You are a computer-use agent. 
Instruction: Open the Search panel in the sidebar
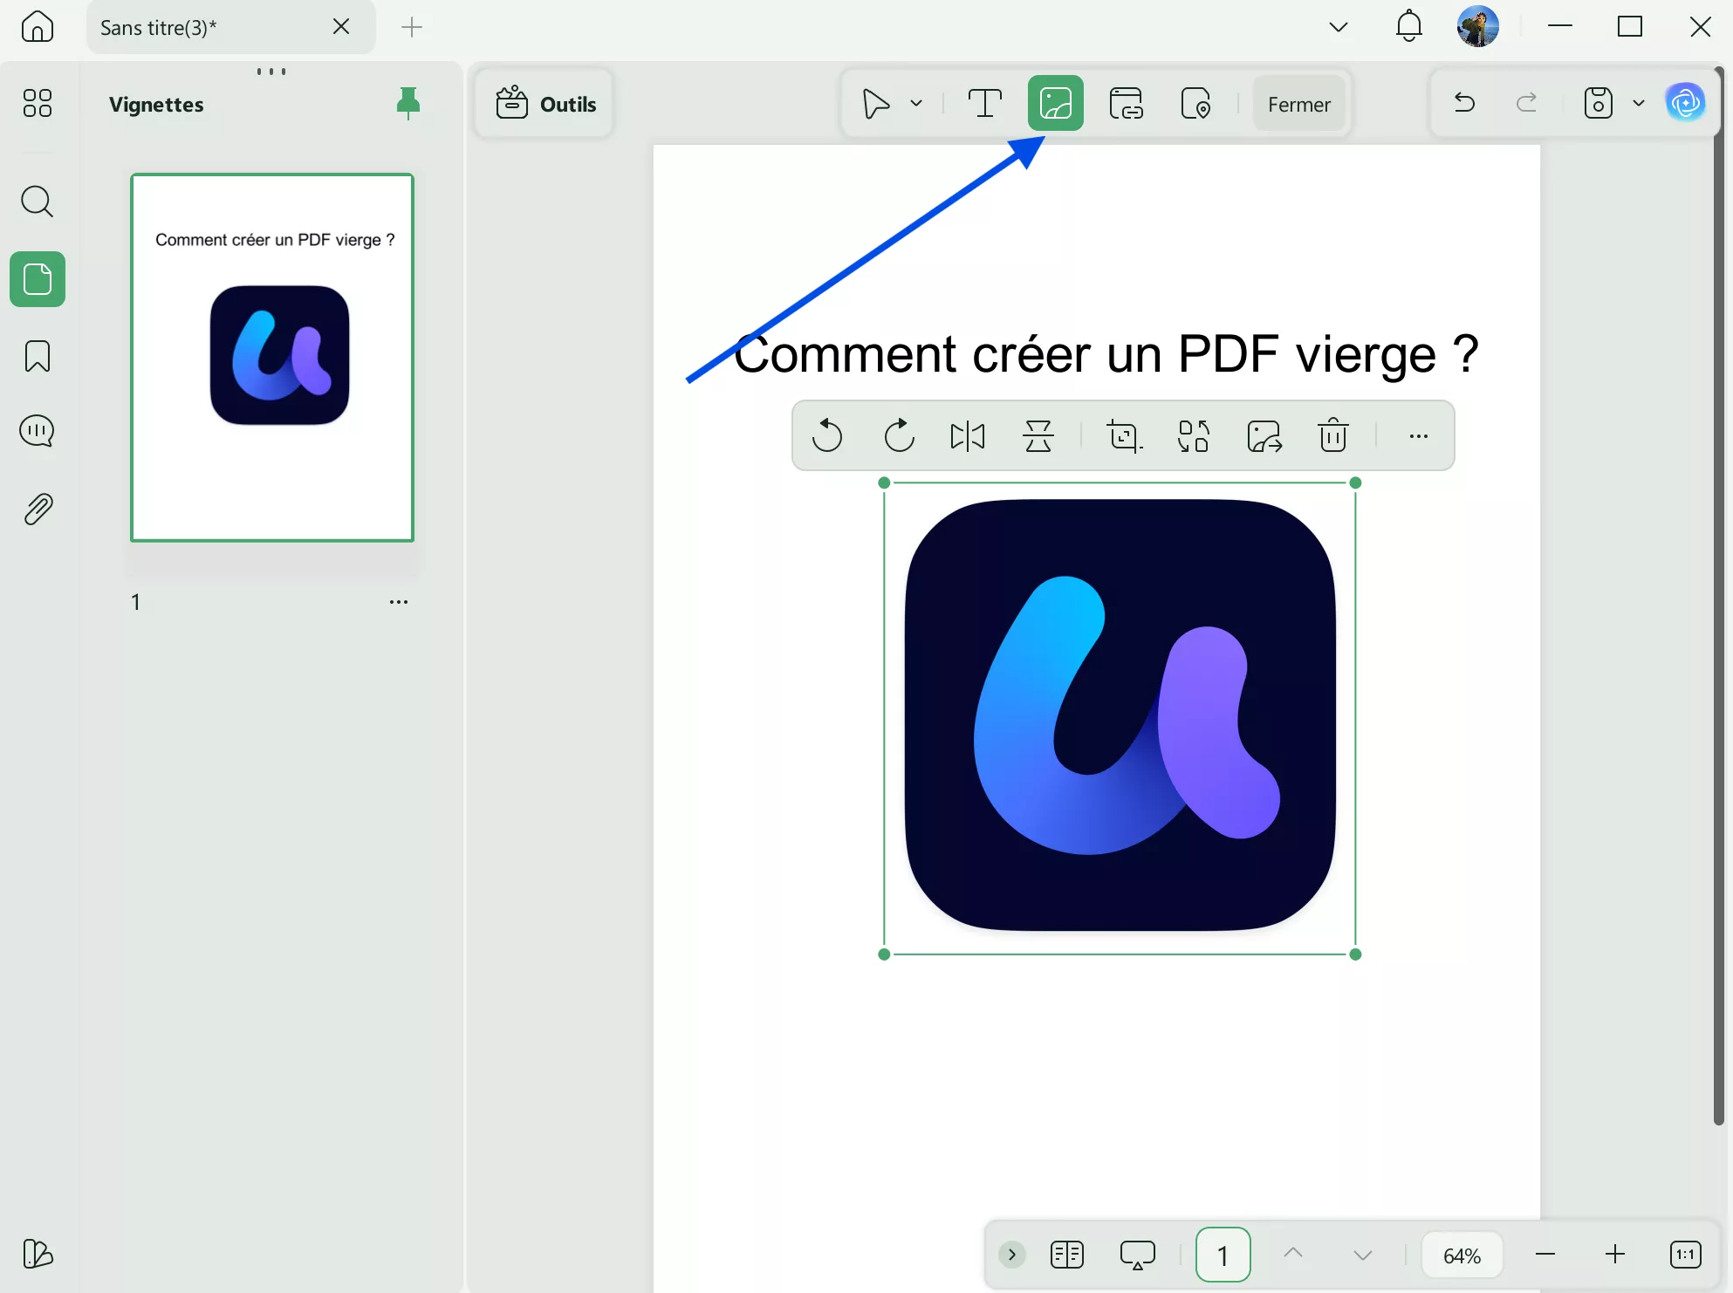(37, 202)
